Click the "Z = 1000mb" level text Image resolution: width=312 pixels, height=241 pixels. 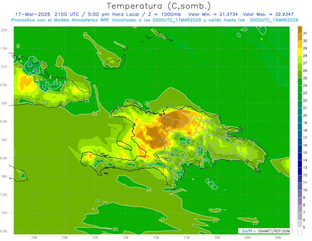pos(165,14)
